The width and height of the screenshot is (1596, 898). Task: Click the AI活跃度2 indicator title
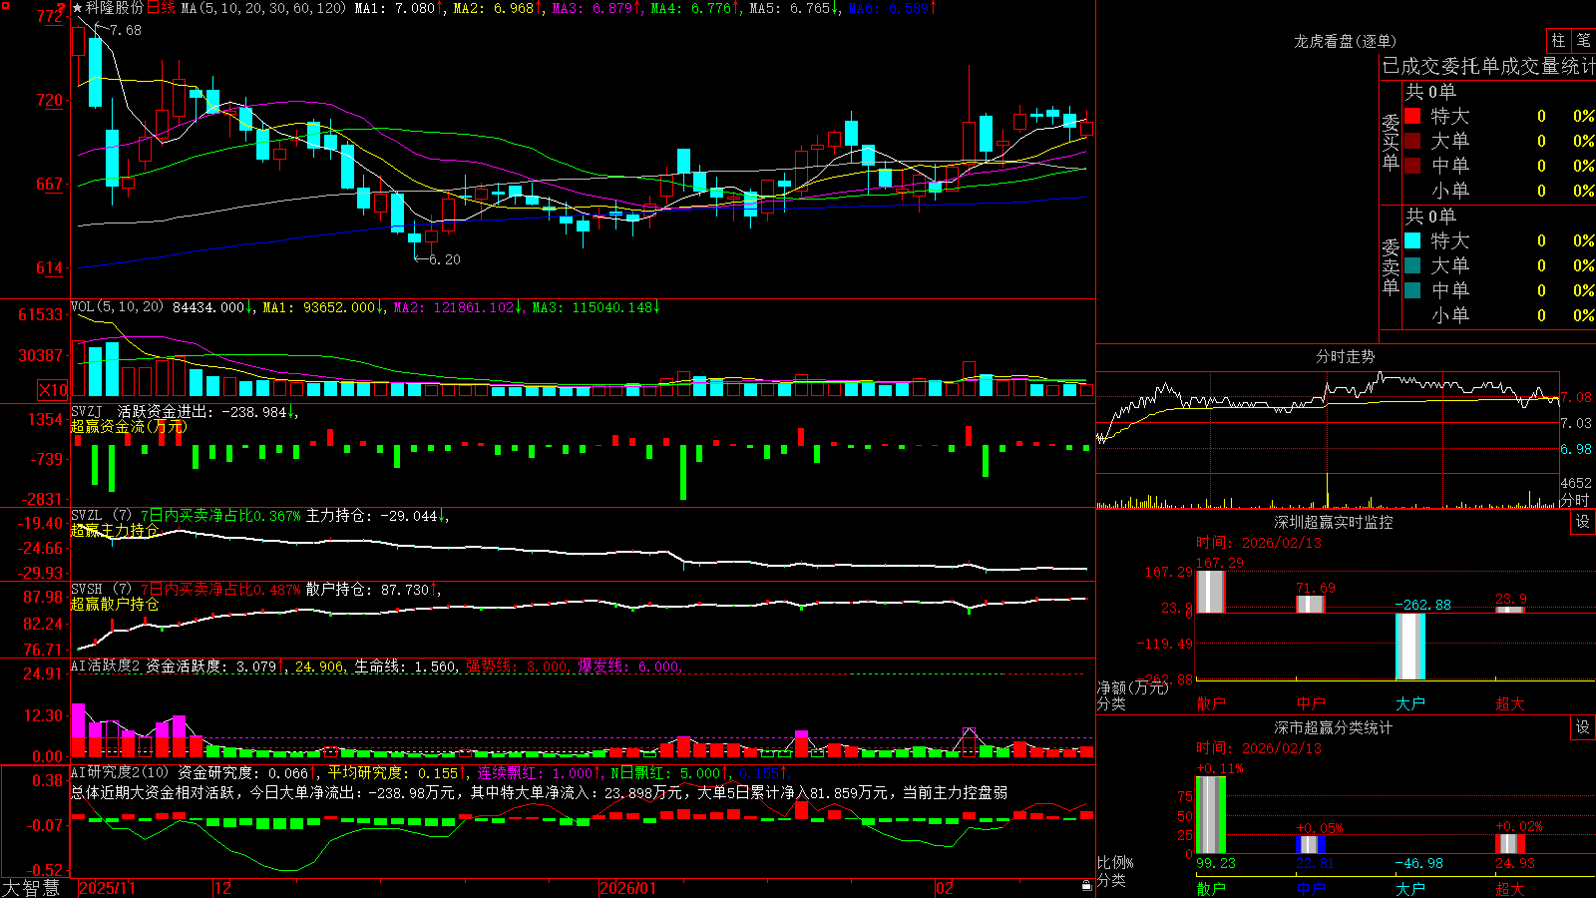pos(106,667)
